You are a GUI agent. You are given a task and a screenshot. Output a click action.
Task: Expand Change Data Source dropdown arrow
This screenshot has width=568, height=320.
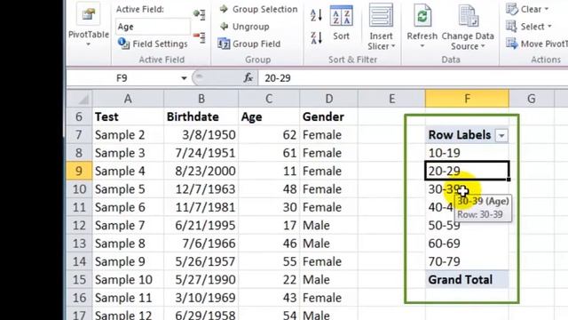pos(483,46)
